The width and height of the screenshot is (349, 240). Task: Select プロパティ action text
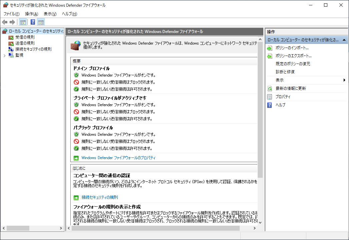coord(283,97)
